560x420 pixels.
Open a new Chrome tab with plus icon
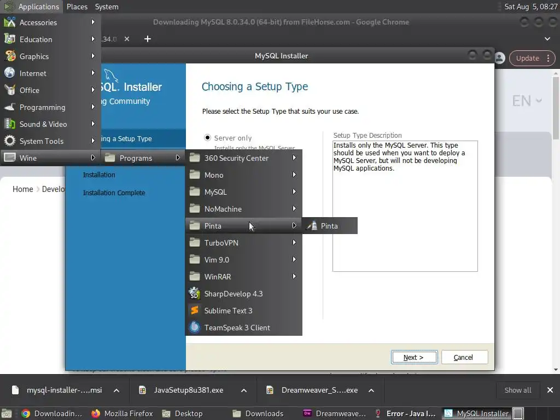pyautogui.click(x=148, y=39)
